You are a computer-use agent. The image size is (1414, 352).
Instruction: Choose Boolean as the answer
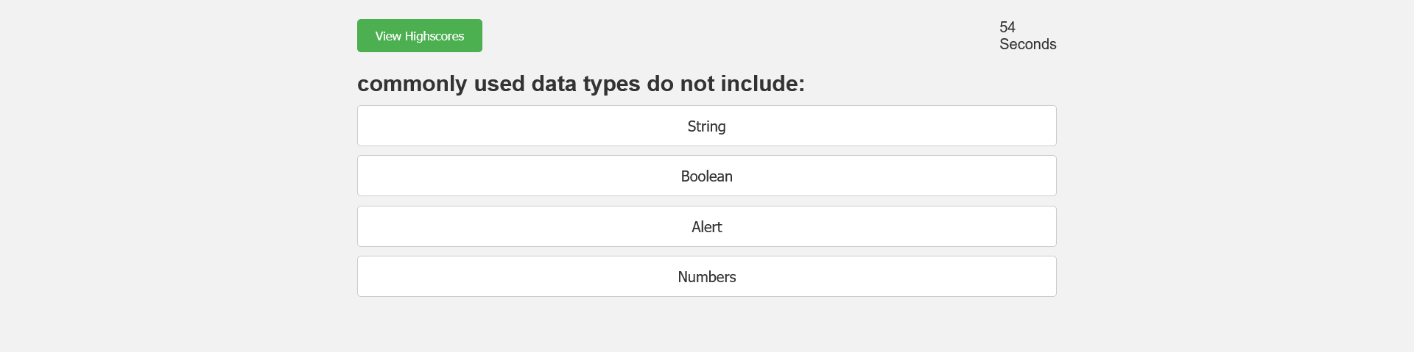706,176
